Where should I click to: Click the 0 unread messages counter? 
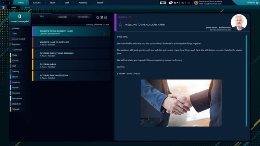(x=19, y=18)
